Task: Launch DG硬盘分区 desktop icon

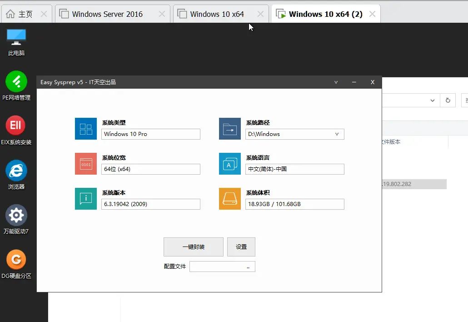Action: click(16, 264)
